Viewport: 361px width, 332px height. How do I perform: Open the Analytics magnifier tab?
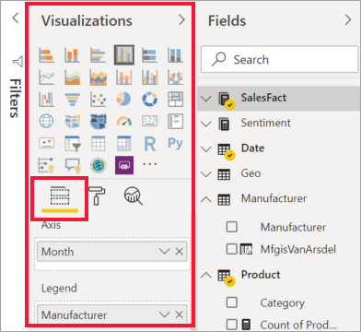click(x=134, y=196)
